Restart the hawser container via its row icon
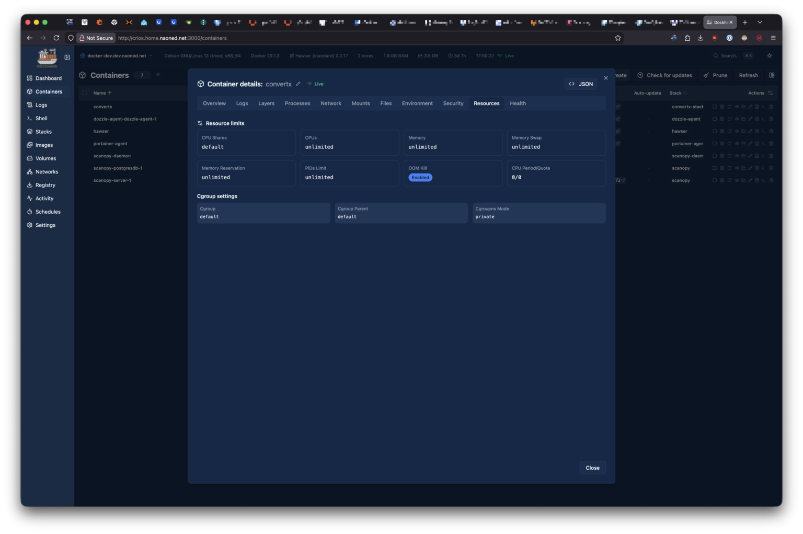The image size is (803, 534). 729,131
